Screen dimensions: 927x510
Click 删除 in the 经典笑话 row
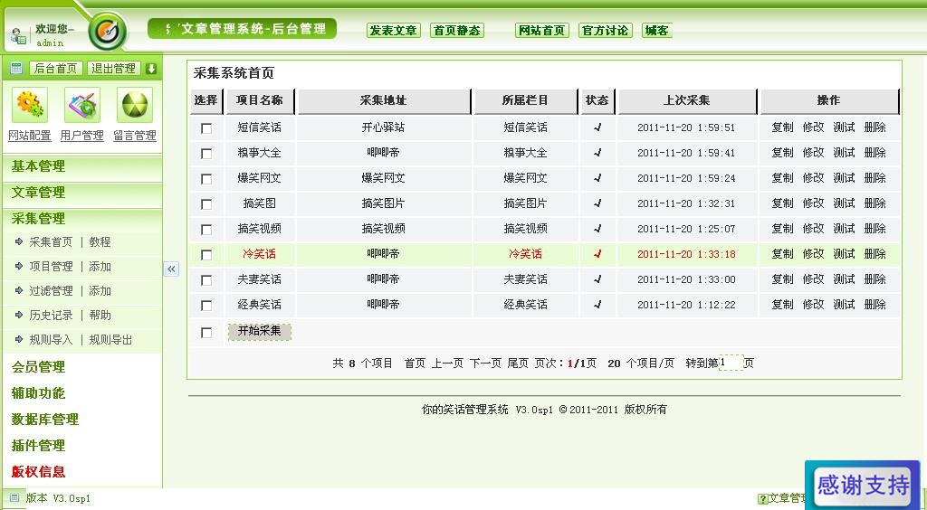pyautogui.click(x=875, y=305)
